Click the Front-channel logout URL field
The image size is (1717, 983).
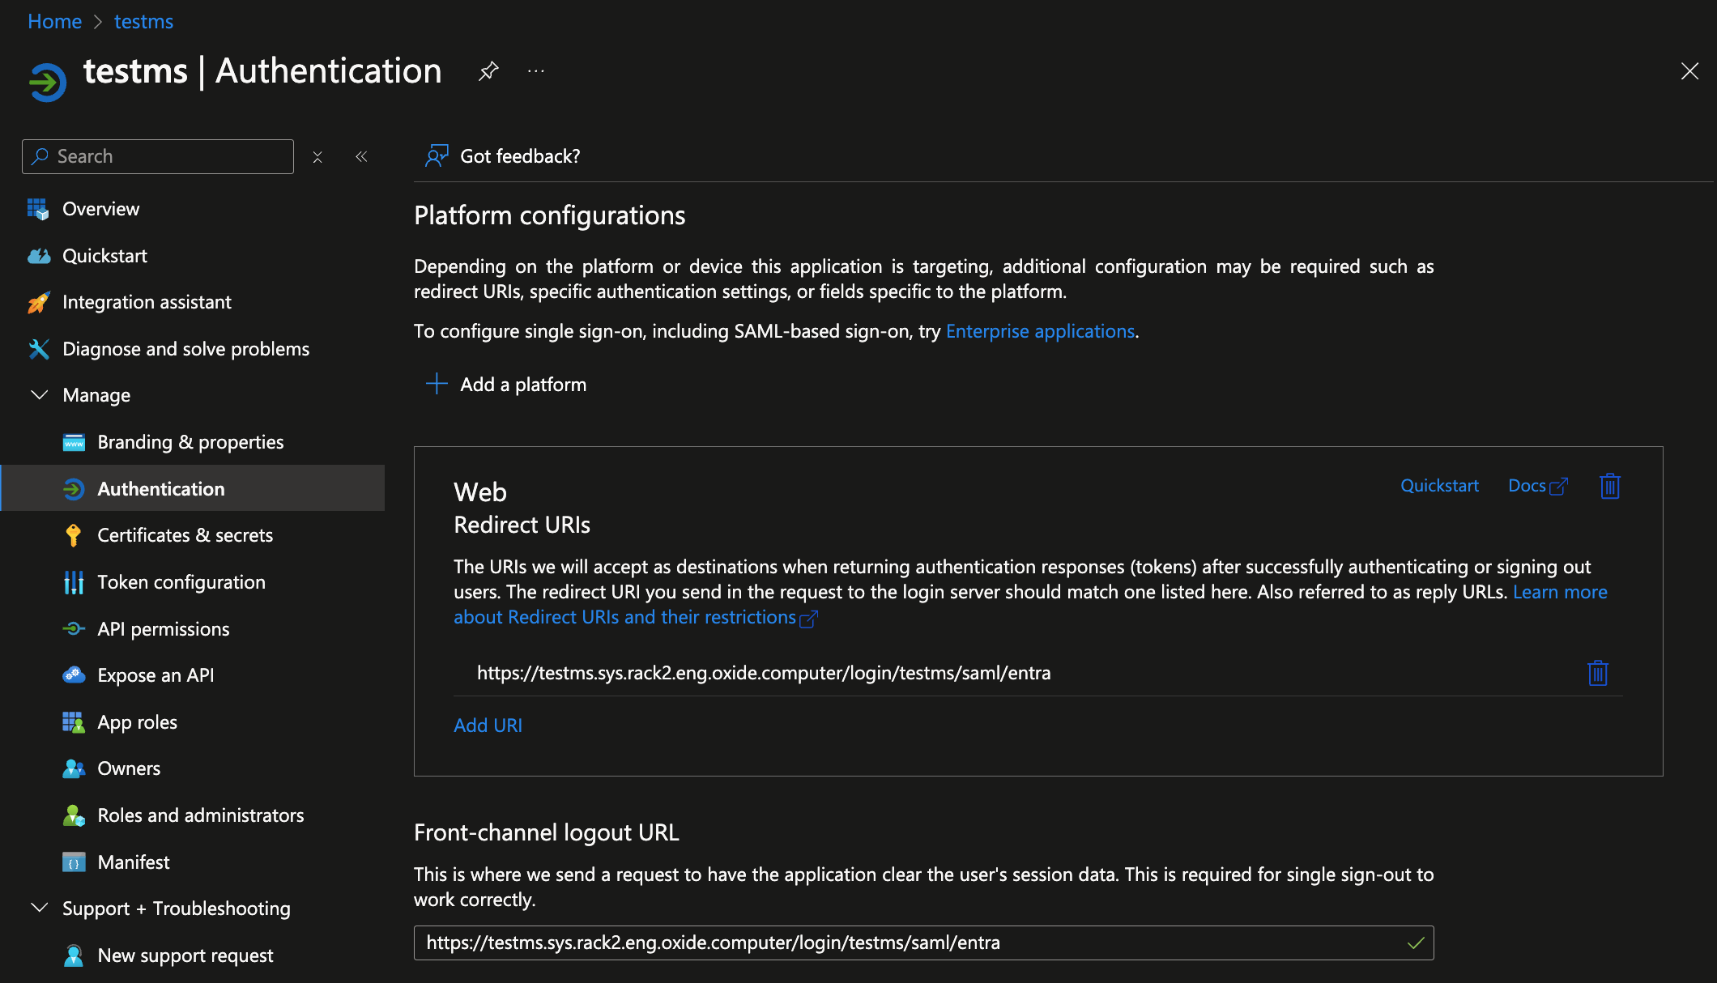tap(923, 943)
